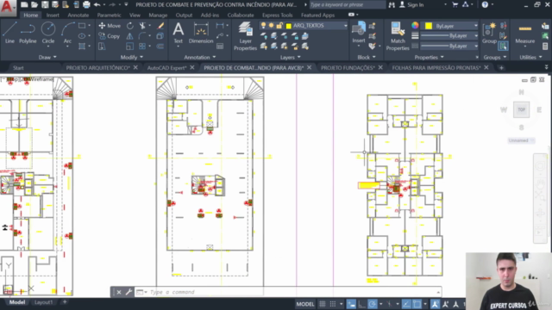The image size is (552, 310).
Task: Click the Move tool
Action: pyautogui.click(x=110, y=26)
